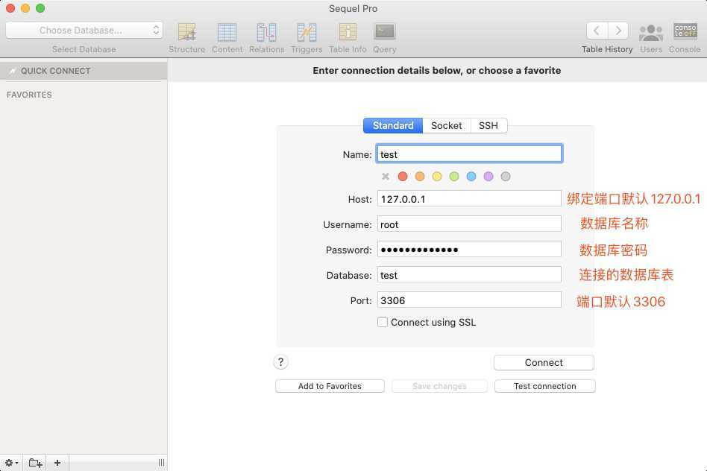Switch to the Standard connection tab

click(x=393, y=125)
